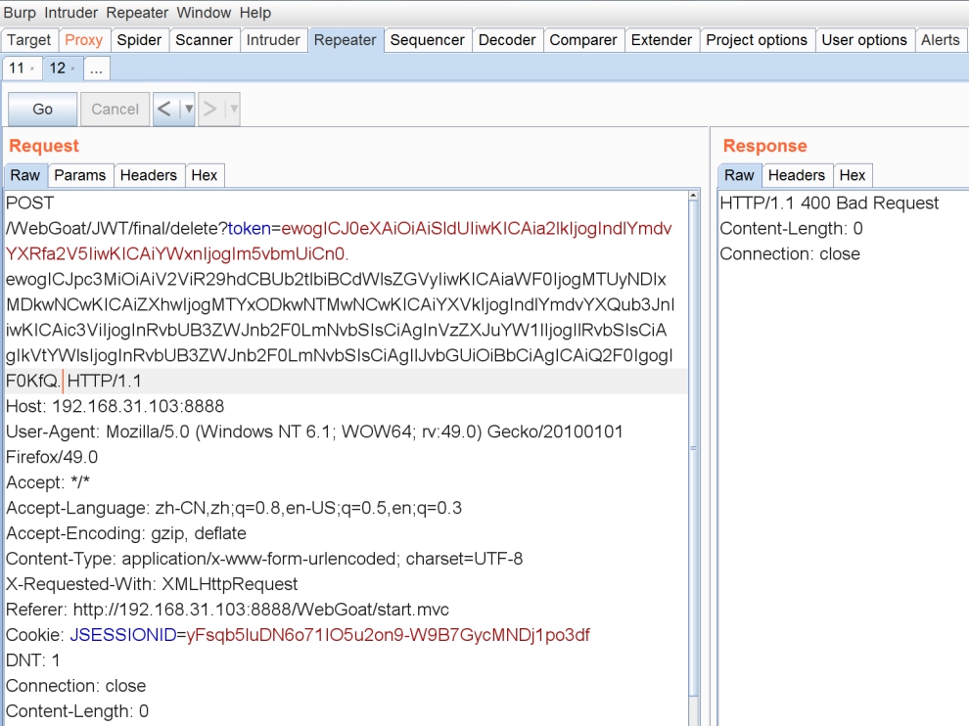Click the response 'Connection: close' line
Viewport: 970px width, 726px height.
[x=790, y=253]
